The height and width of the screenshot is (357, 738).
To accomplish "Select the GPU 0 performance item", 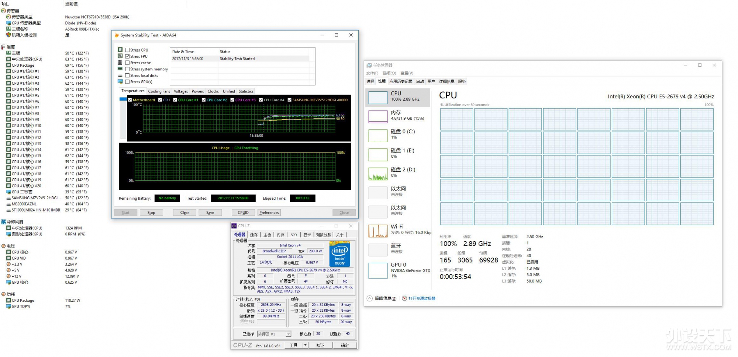I will (x=399, y=270).
